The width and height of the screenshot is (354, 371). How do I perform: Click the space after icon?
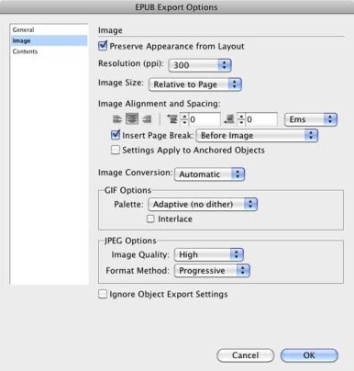[x=229, y=119]
